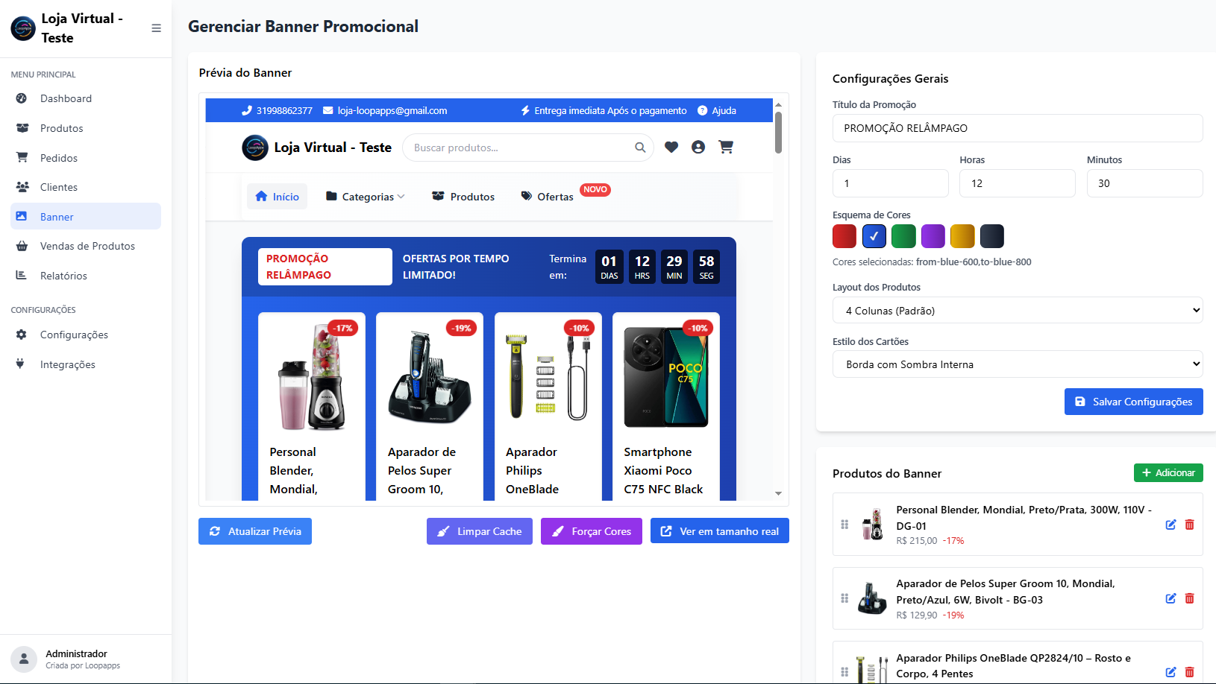Open the shopping cart icon in banner preview
This screenshot has width=1216, height=684.
pos(726,147)
